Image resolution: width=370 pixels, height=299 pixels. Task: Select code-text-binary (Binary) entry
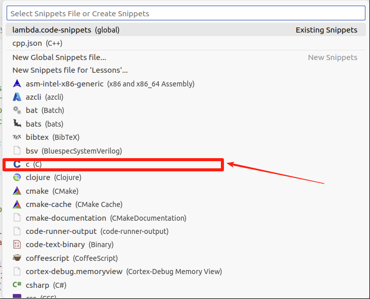point(186,245)
